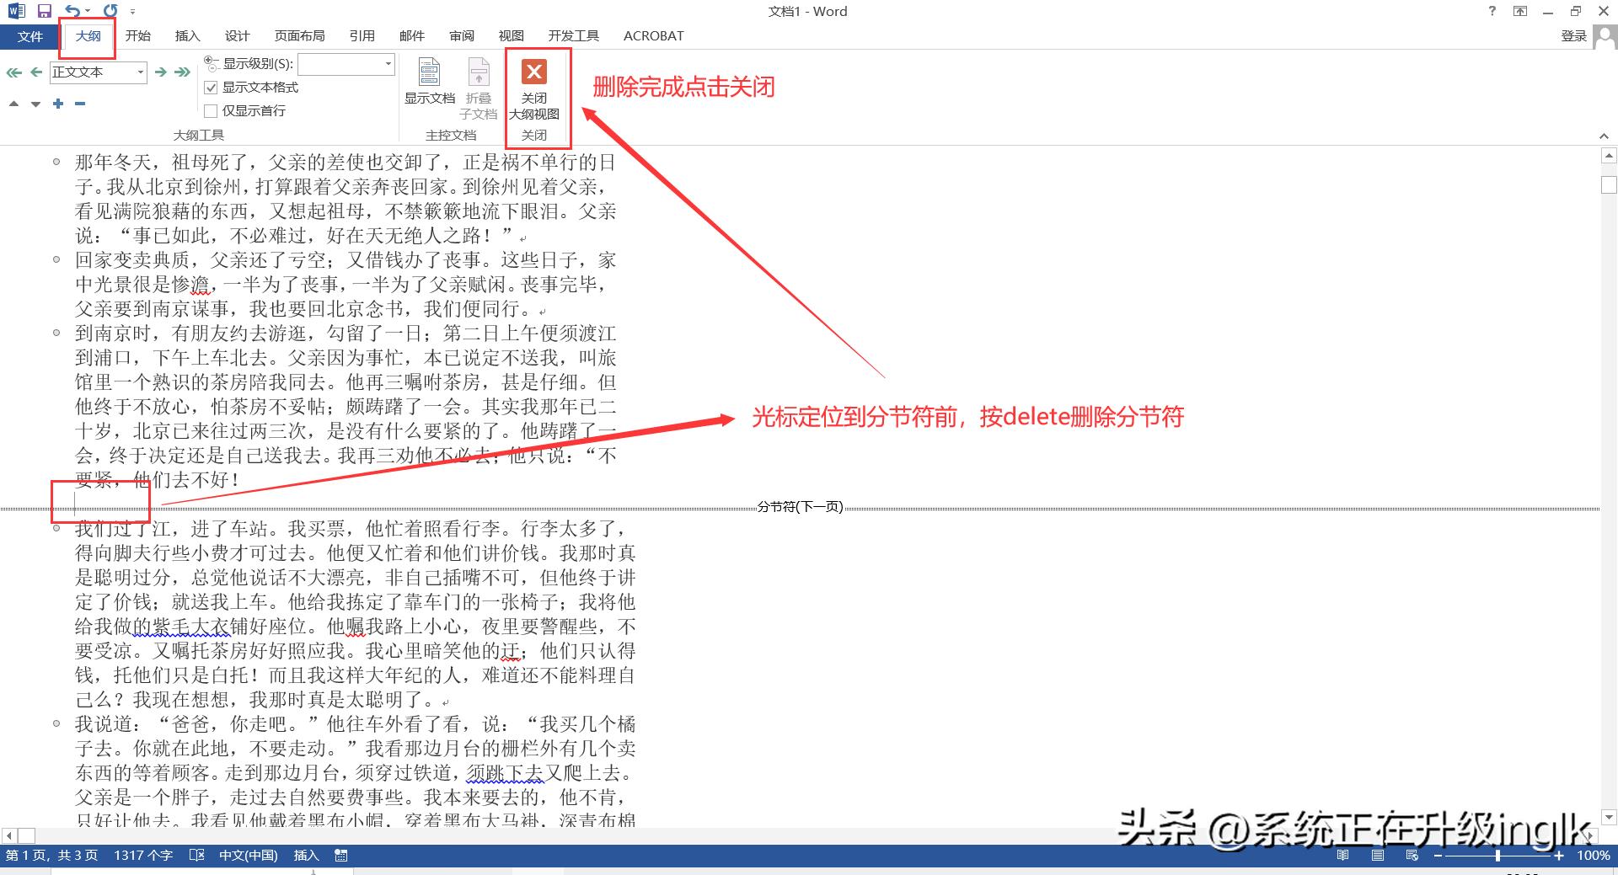
Task: Switch to the 审阅 review tab
Action: point(461,36)
